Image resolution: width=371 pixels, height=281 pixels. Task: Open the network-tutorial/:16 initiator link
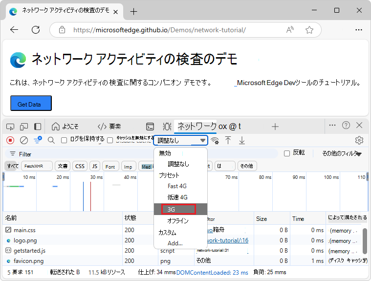(x=228, y=240)
